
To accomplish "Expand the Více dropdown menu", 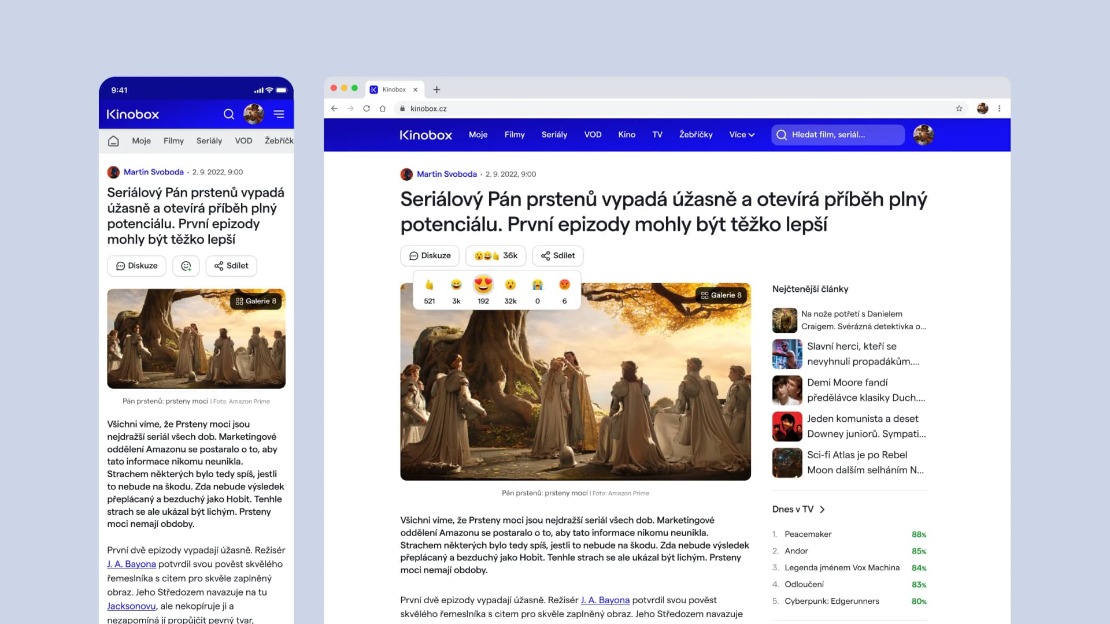I will (742, 135).
